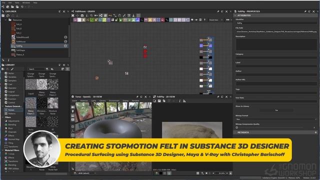The width and height of the screenshot is (320, 180).
Task: Collapse the Attributes section
Action: click(x=235, y=15)
